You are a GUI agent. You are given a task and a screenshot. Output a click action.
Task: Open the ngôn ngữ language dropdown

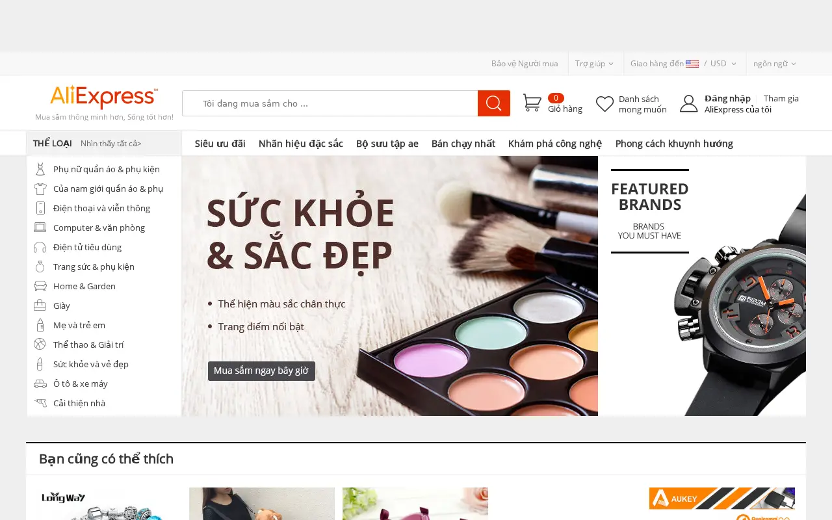click(775, 64)
